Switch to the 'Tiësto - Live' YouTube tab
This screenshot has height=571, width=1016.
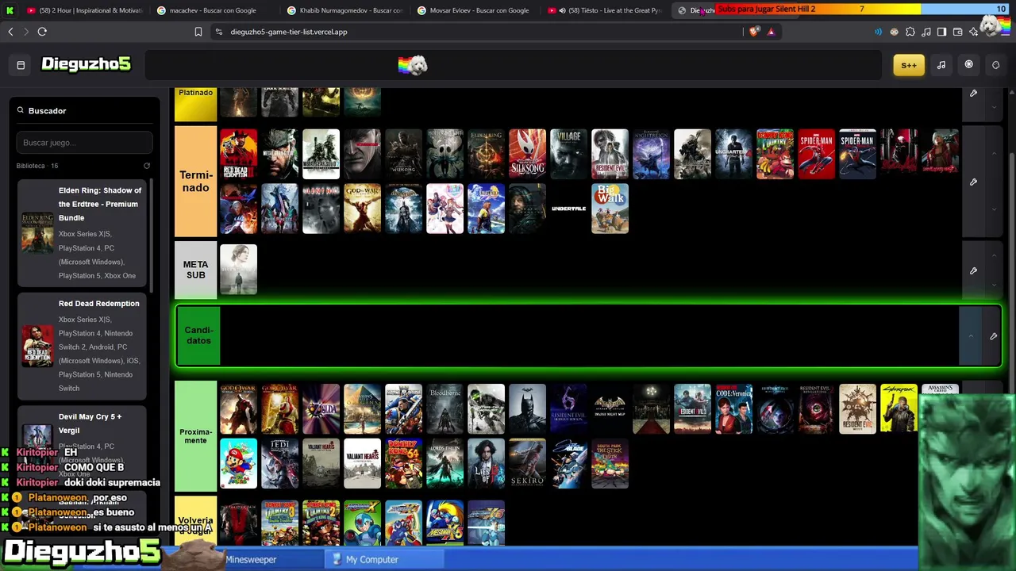point(607,10)
